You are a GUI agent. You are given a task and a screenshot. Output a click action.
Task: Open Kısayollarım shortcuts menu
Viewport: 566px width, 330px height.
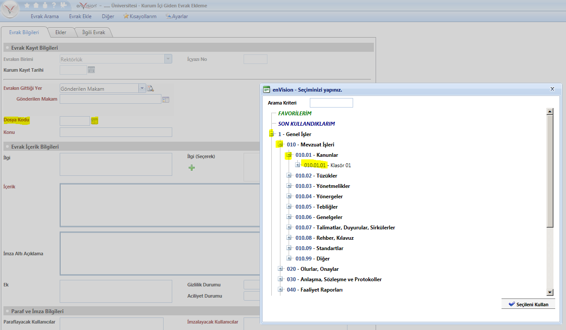click(140, 16)
